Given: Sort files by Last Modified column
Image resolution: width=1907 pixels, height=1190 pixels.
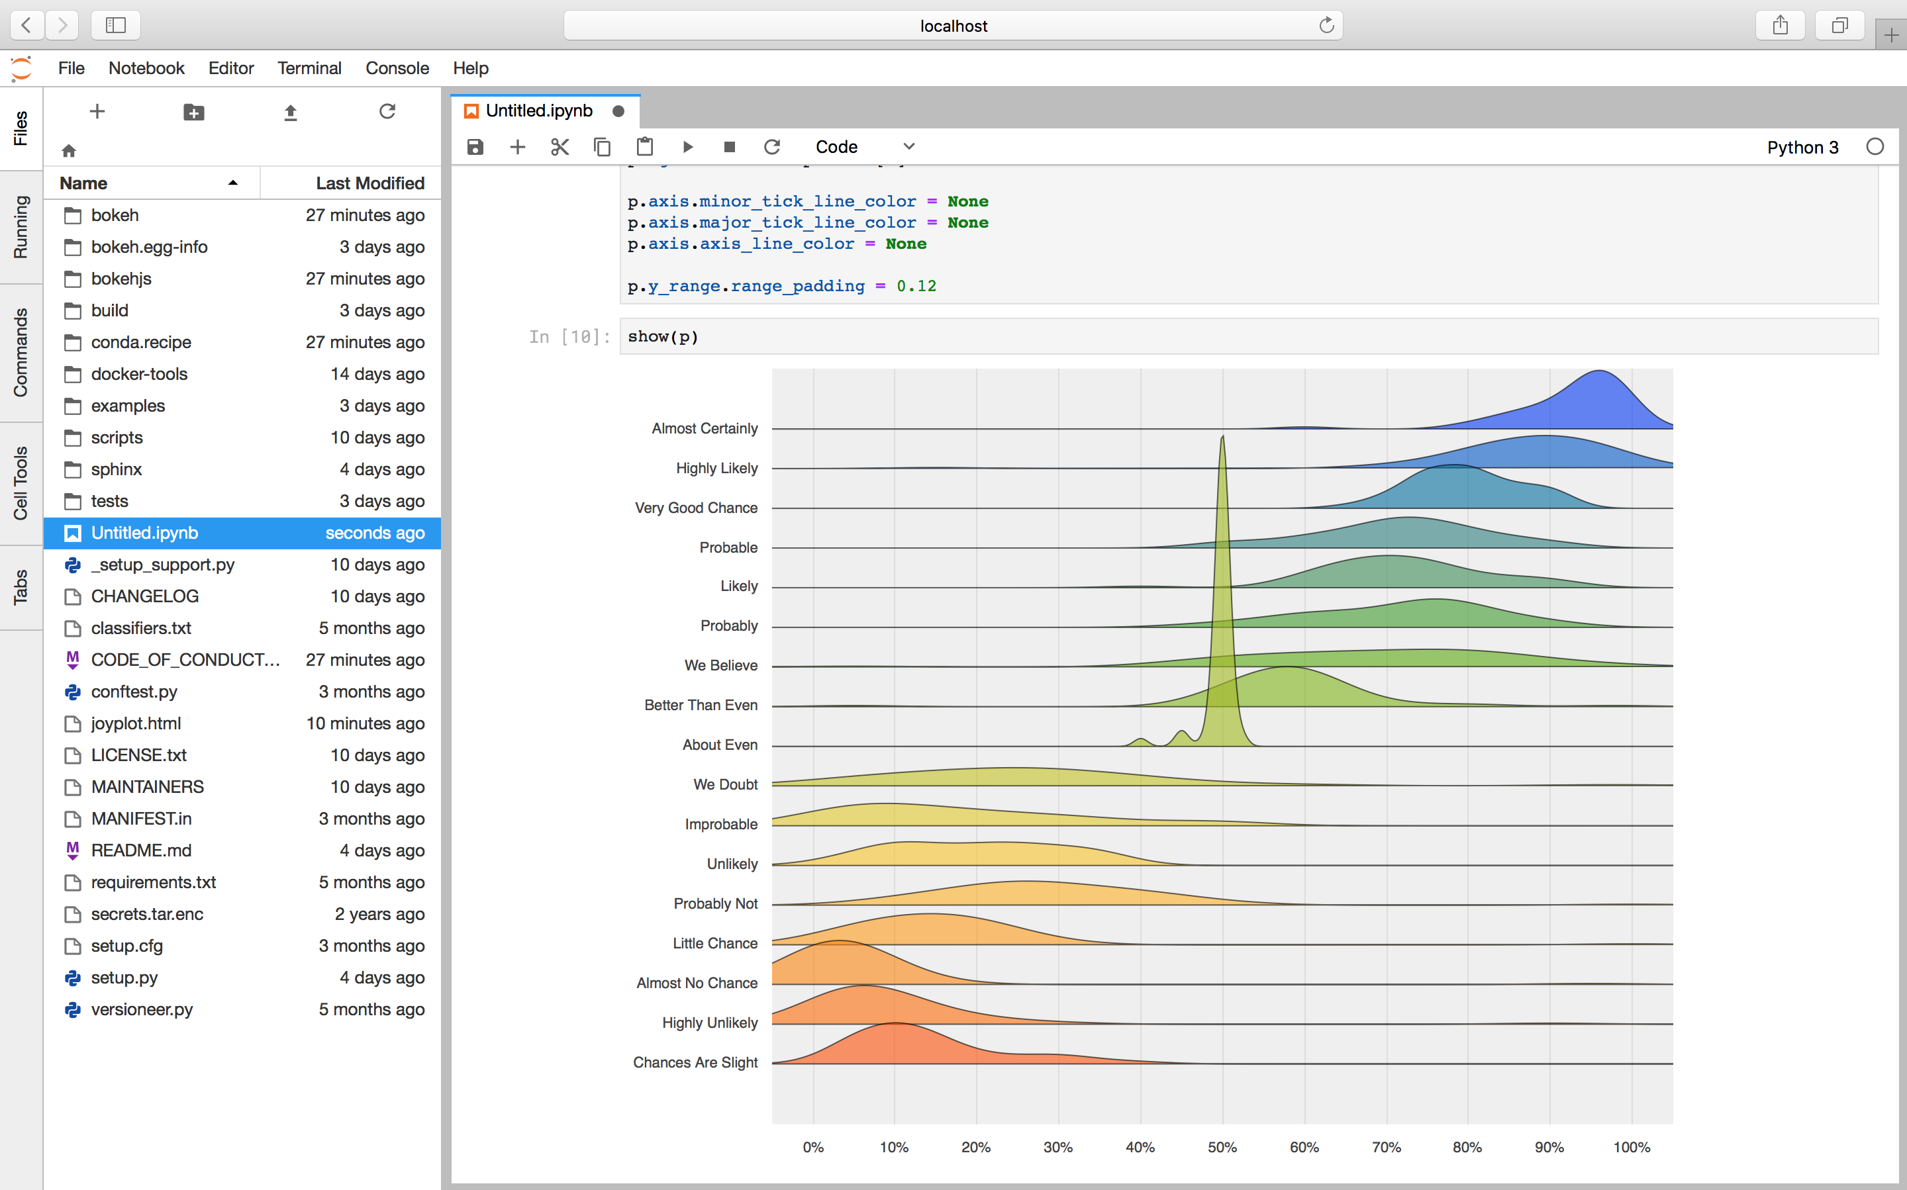Looking at the screenshot, I should pyautogui.click(x=369, y=183).
